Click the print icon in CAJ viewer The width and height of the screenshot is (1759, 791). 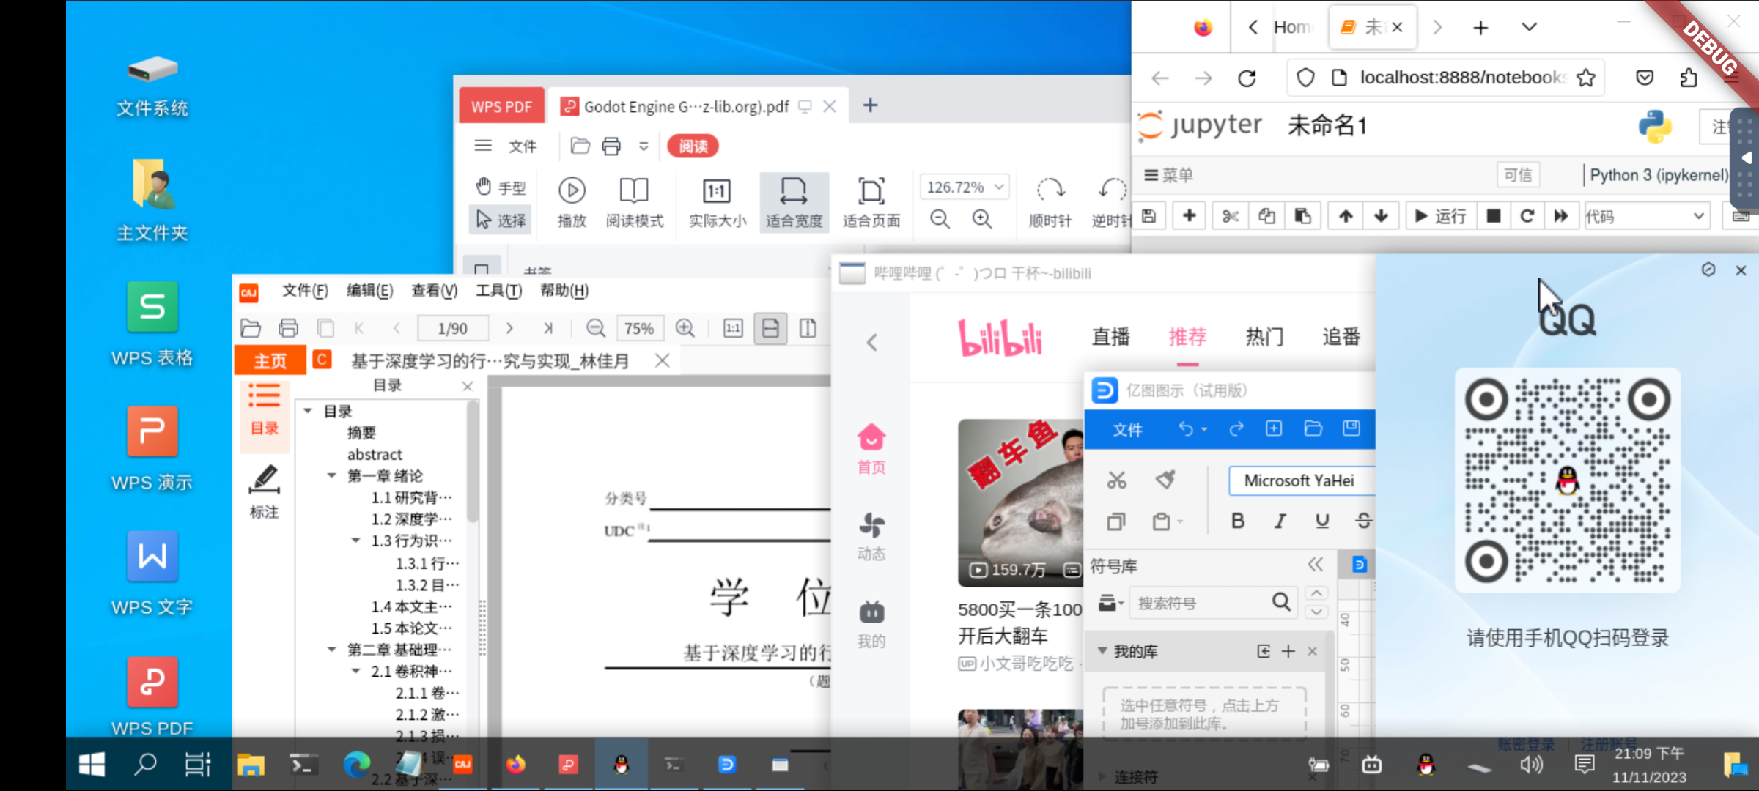(289, 328)
